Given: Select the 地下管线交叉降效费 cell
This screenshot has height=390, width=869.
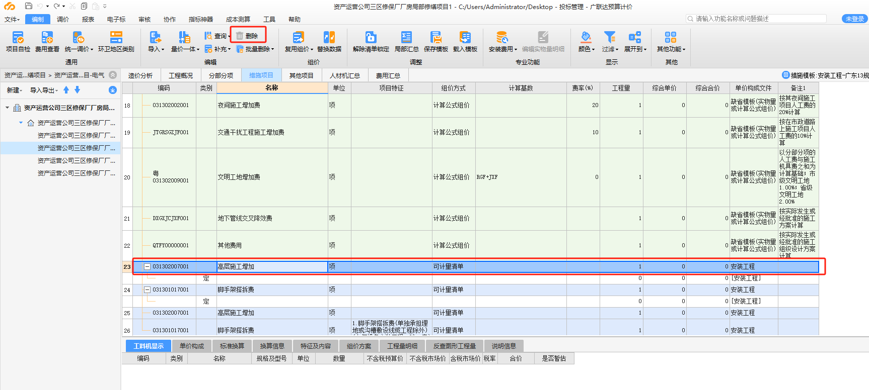Looking at the screenshot, I should pyautogui.click(x=272, y=219).
